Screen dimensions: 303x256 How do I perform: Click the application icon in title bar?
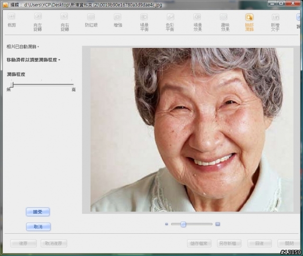point(5,5)
